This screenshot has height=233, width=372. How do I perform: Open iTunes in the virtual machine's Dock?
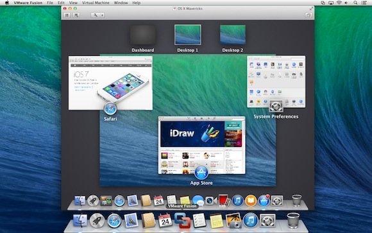(x=237, y=200)
